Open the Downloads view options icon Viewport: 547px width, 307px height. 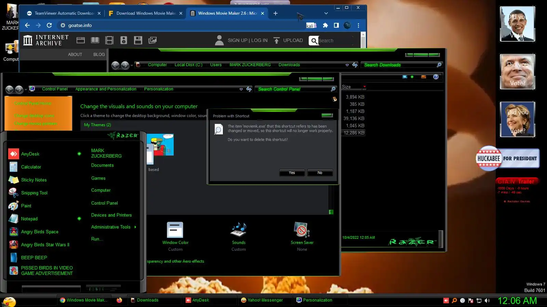(405, 77)
